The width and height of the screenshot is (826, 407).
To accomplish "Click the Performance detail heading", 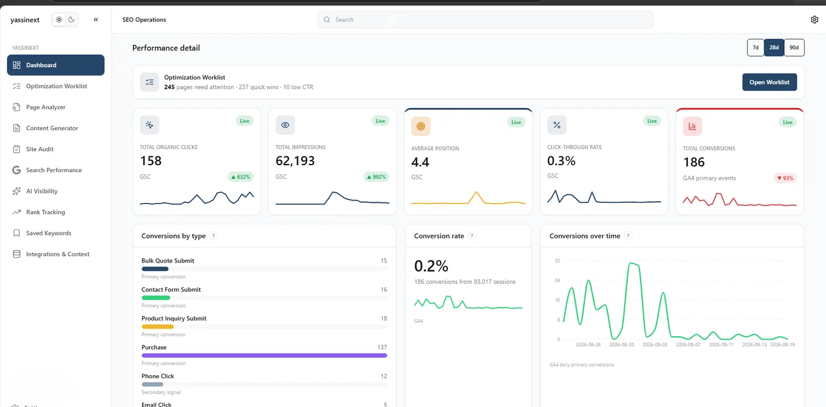I will click(x=166, y=48).
